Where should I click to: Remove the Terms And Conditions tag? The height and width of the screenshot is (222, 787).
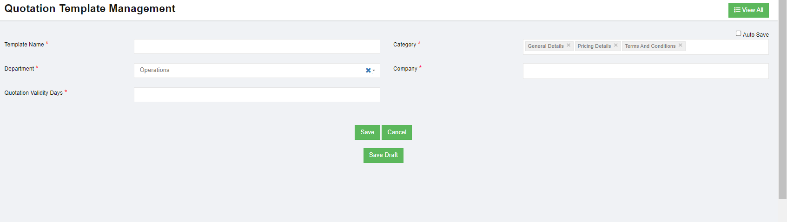[x=681, y=46]
